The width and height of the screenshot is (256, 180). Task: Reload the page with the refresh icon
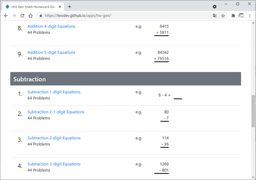click(22, 16)
